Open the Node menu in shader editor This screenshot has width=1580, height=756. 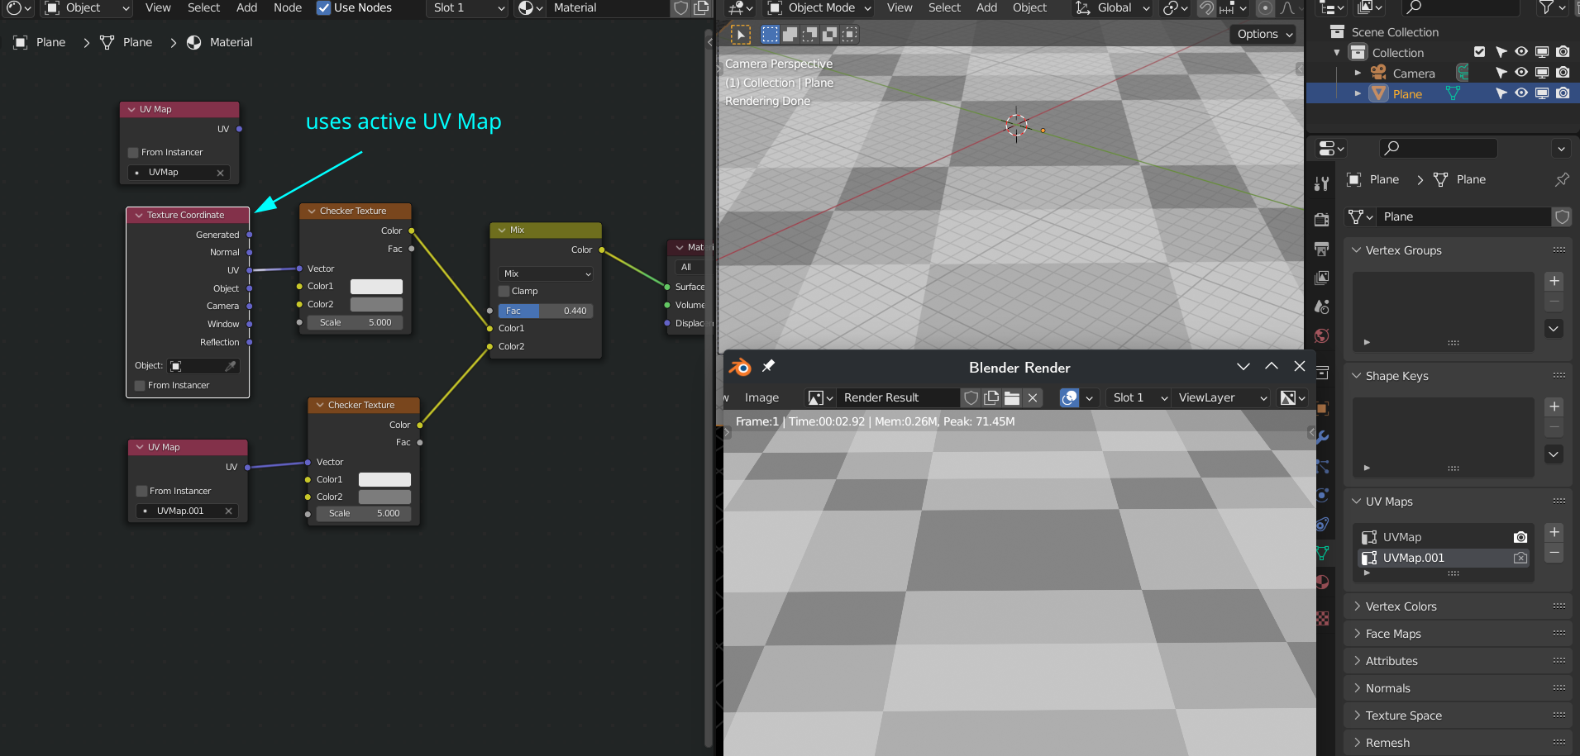click(288, 7)
